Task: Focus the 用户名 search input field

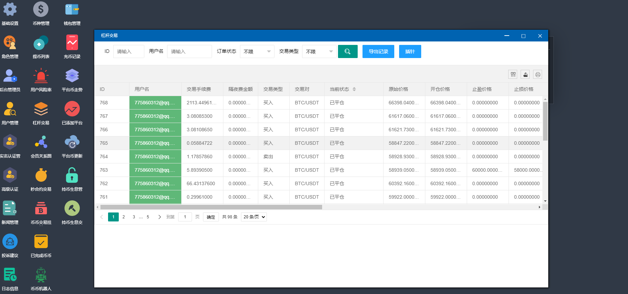Action: click(189, 51)
